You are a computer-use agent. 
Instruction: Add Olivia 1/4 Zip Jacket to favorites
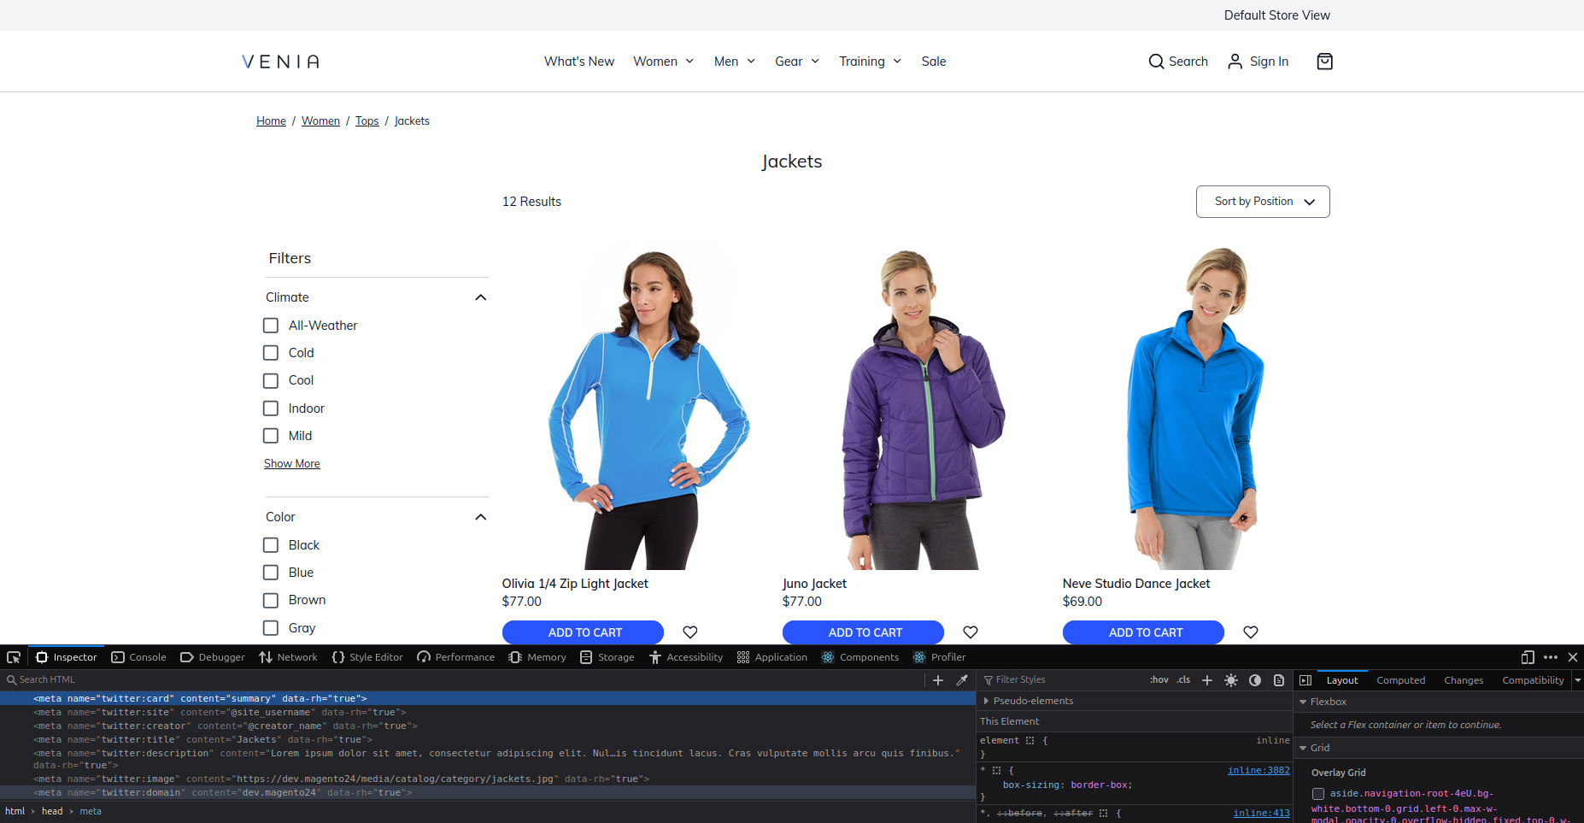pos(690,632)
